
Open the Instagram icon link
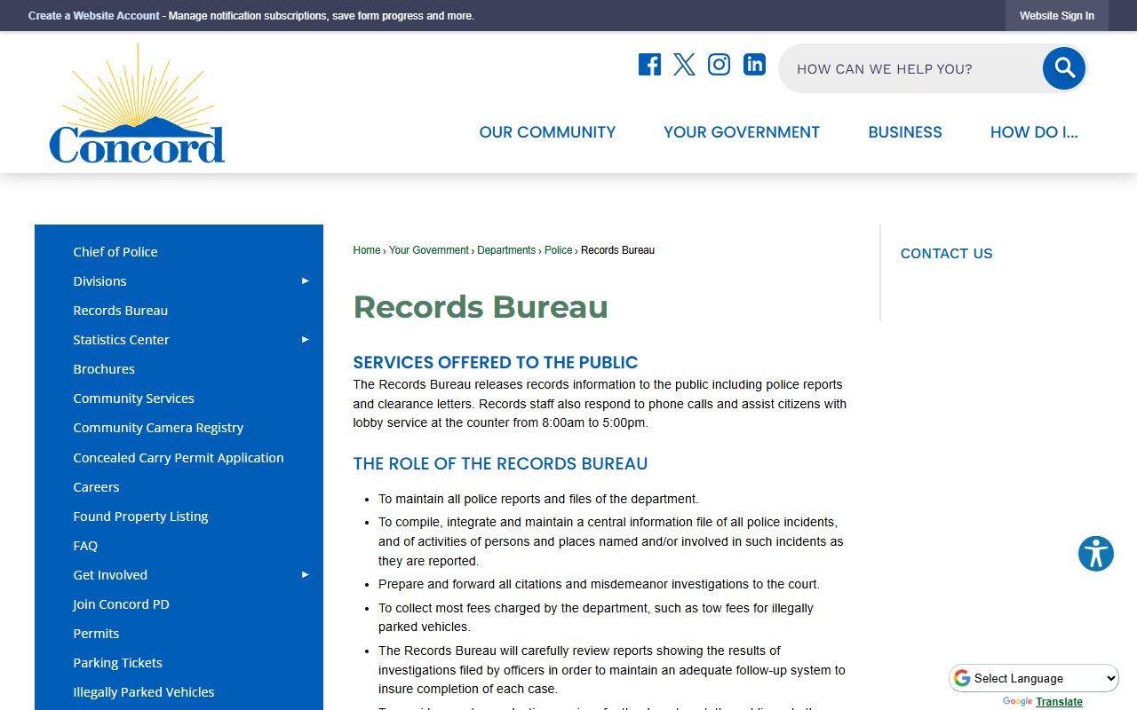(719, 64)
